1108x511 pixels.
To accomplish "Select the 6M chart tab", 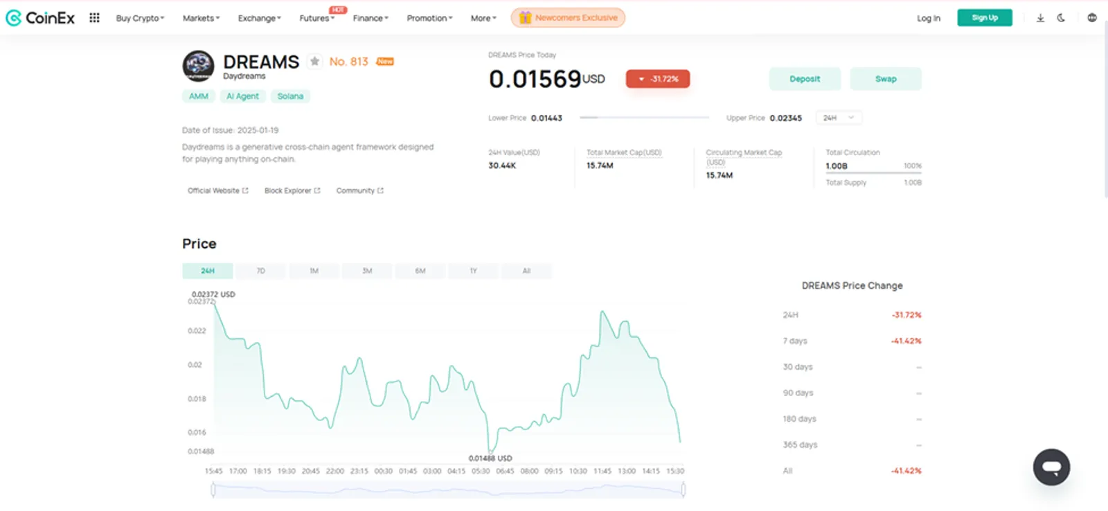I will click(420, 271).
